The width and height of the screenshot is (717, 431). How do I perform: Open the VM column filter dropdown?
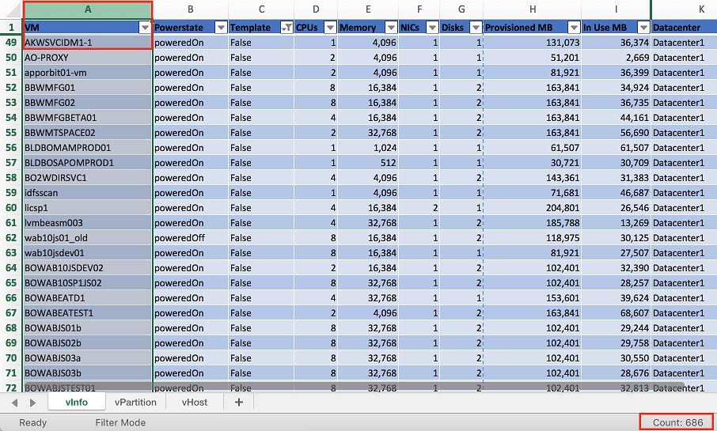(145, 28)
